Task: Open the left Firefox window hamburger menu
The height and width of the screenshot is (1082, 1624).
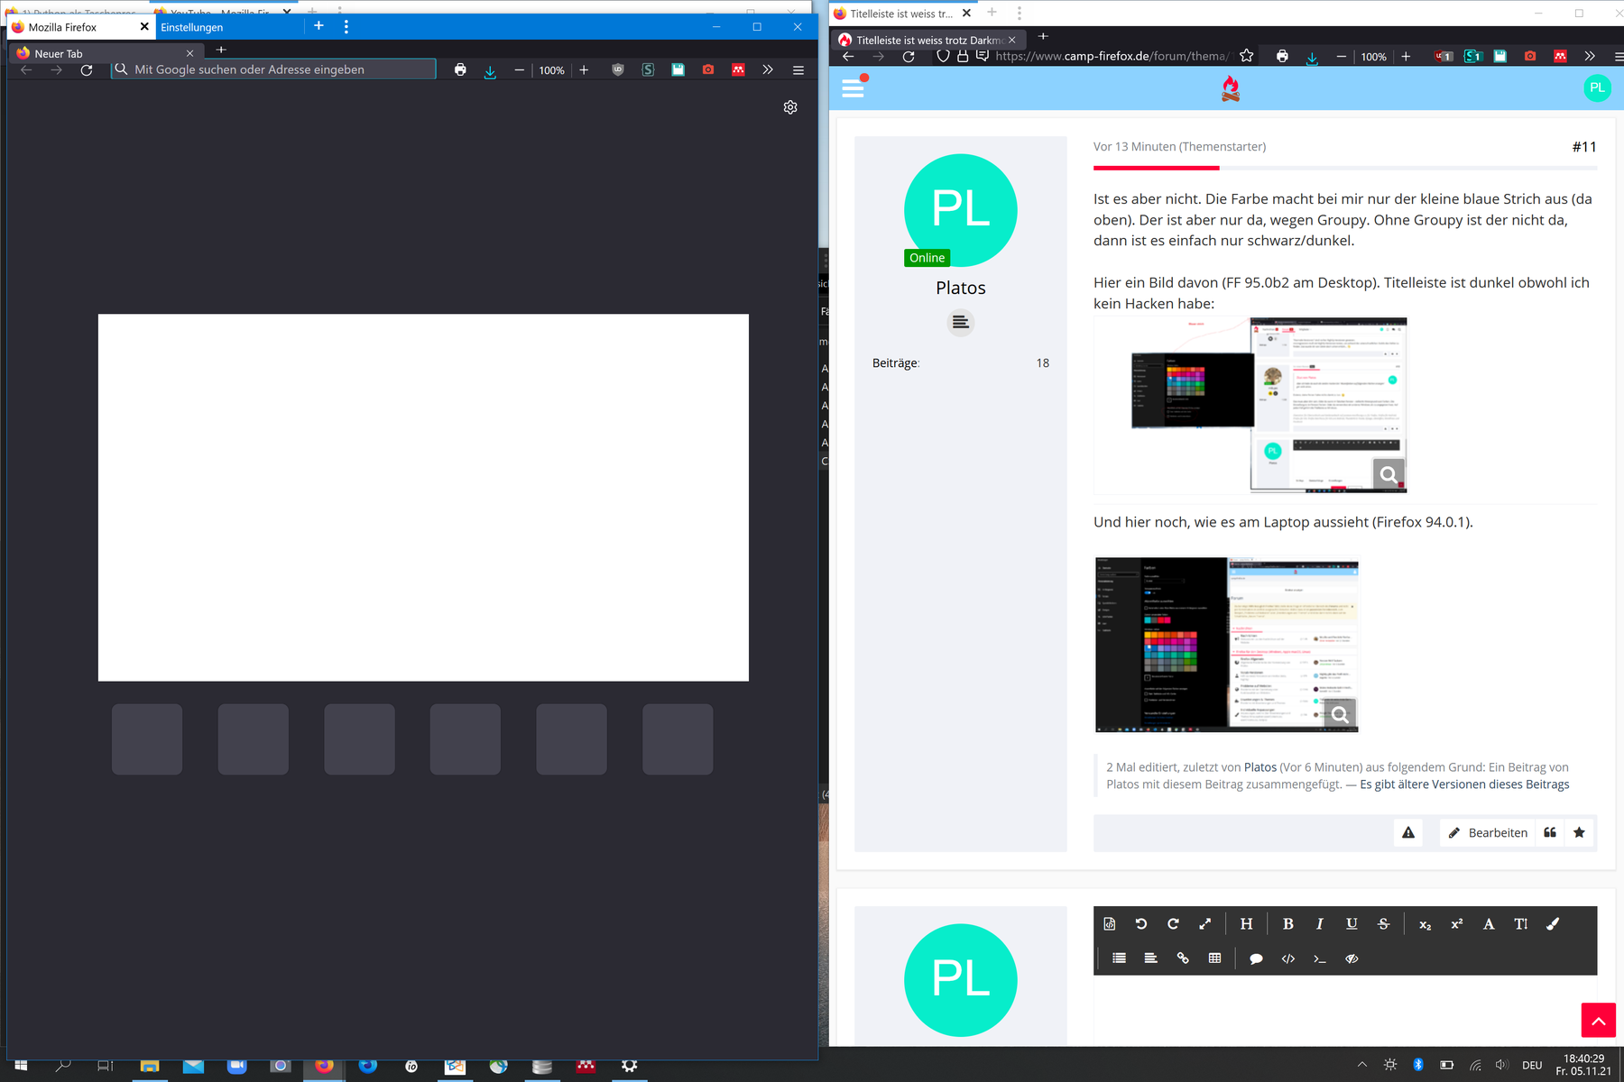Action: [798, 69]
